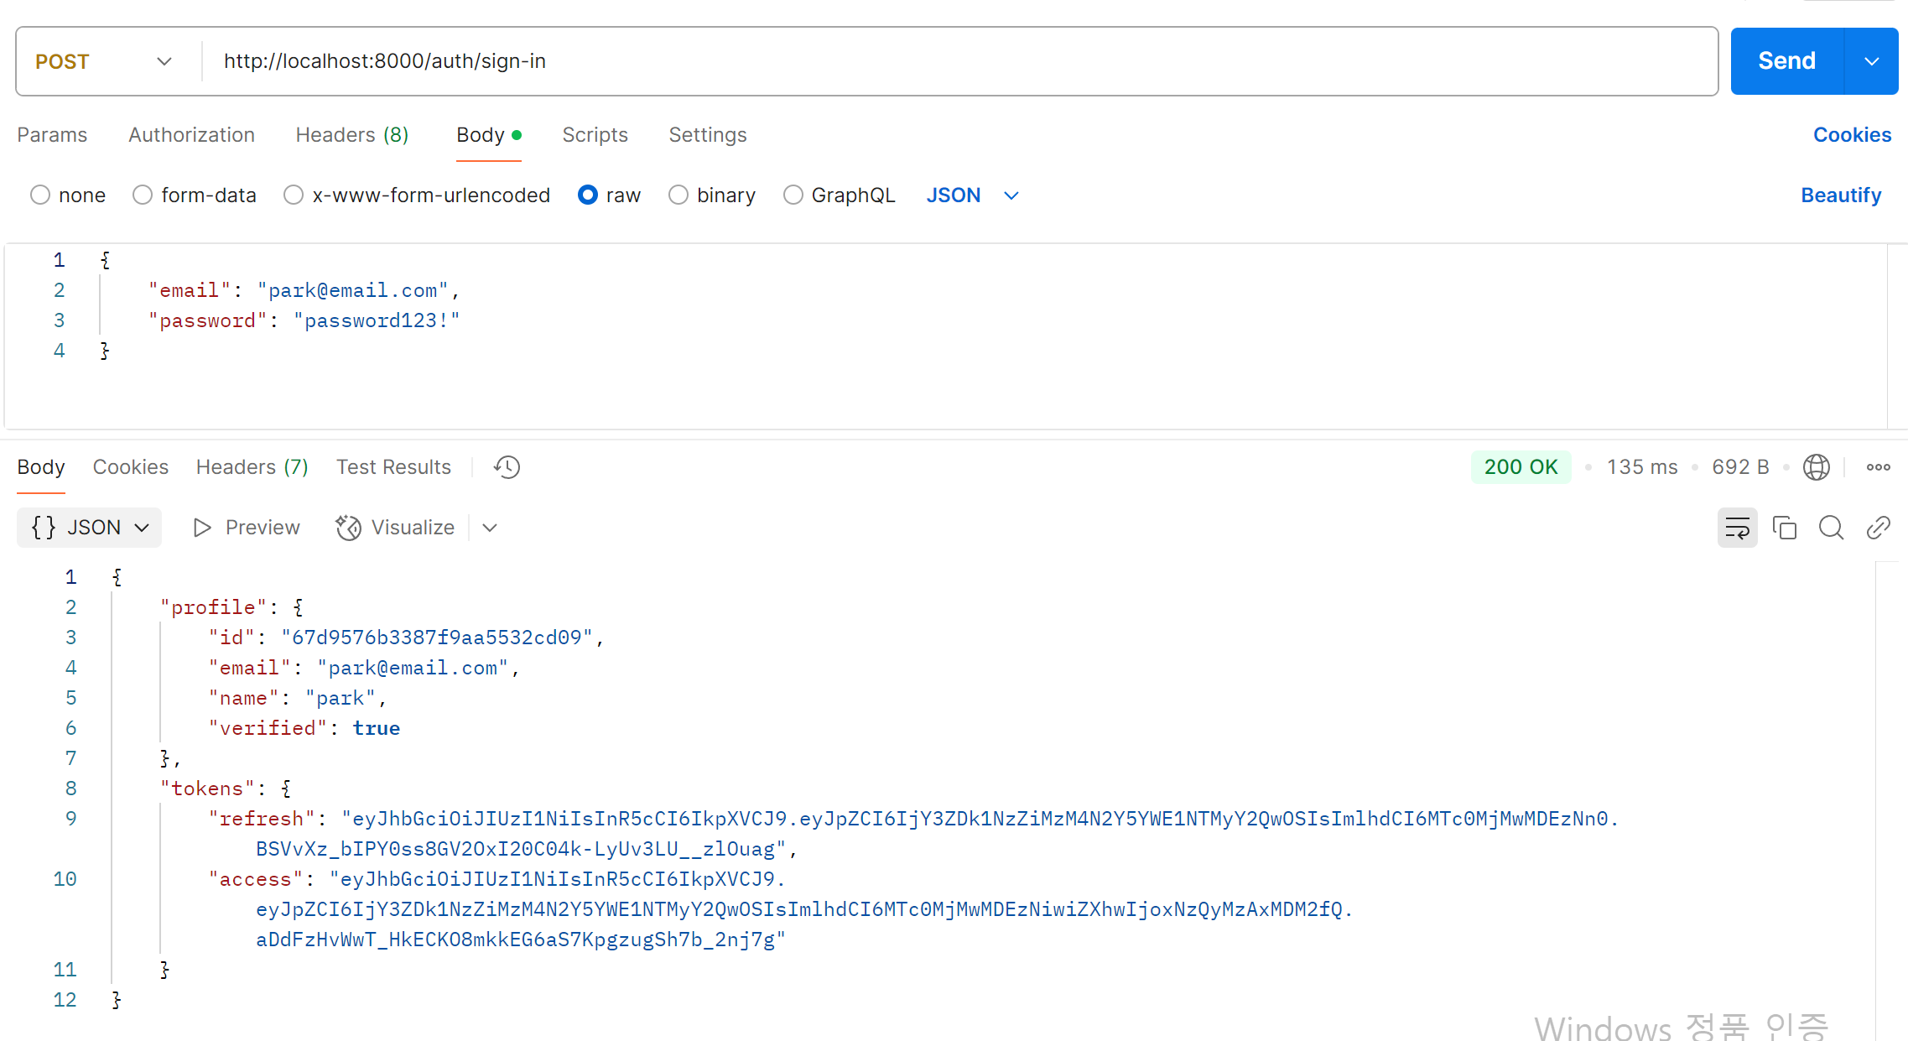
Task: Select the none body type radio
Action: 40,195
